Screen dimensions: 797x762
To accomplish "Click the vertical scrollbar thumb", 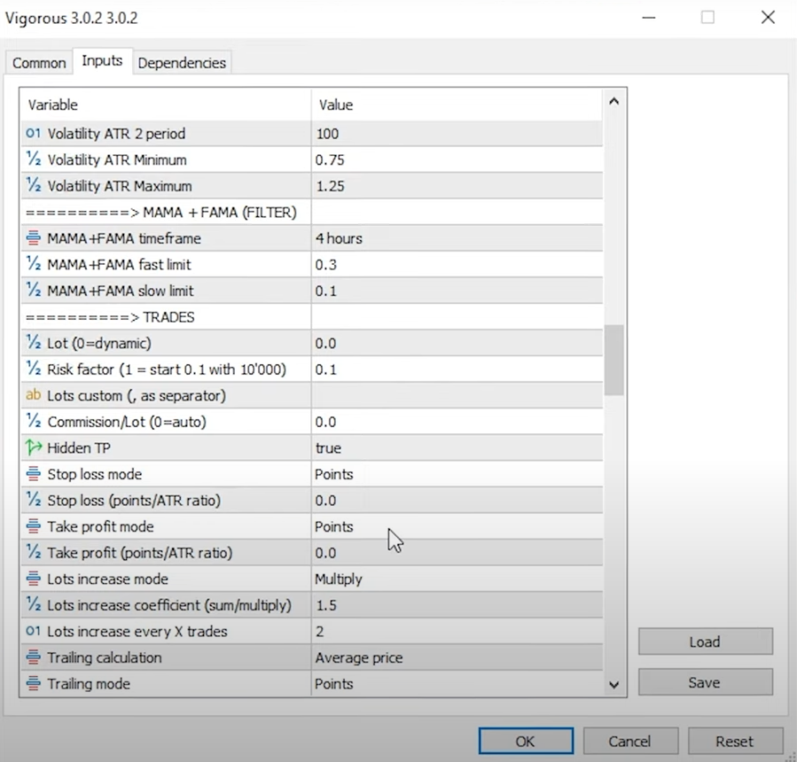I will [614, 360].
